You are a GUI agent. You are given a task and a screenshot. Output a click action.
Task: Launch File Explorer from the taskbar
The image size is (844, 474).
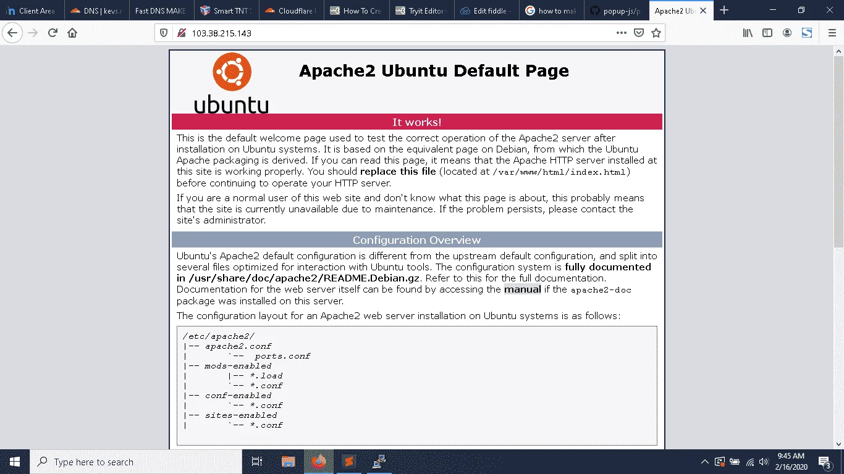(x=288, y=462)
